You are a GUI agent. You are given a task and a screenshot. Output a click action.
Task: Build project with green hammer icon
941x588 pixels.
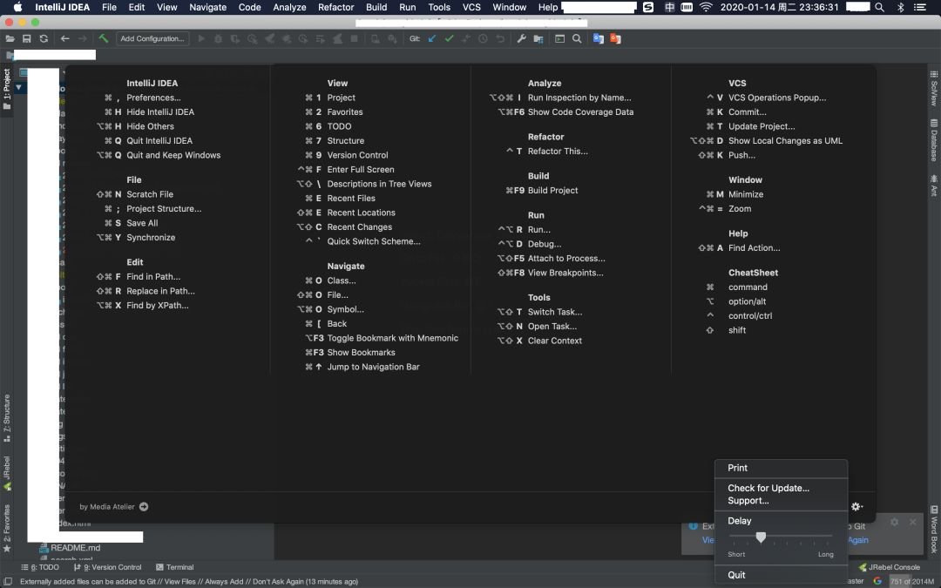click(103, 38)
